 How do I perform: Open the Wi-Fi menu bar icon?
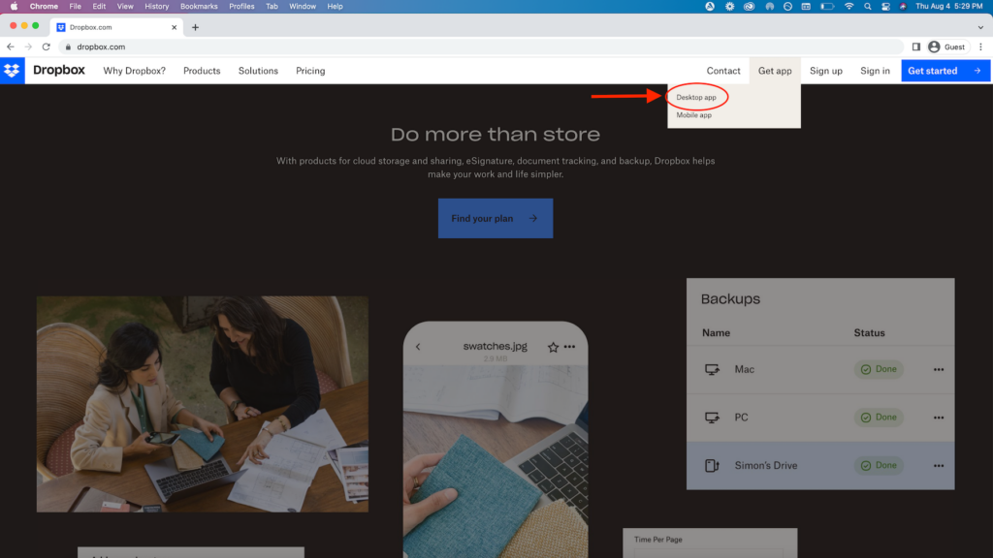[x=849, y=7]
